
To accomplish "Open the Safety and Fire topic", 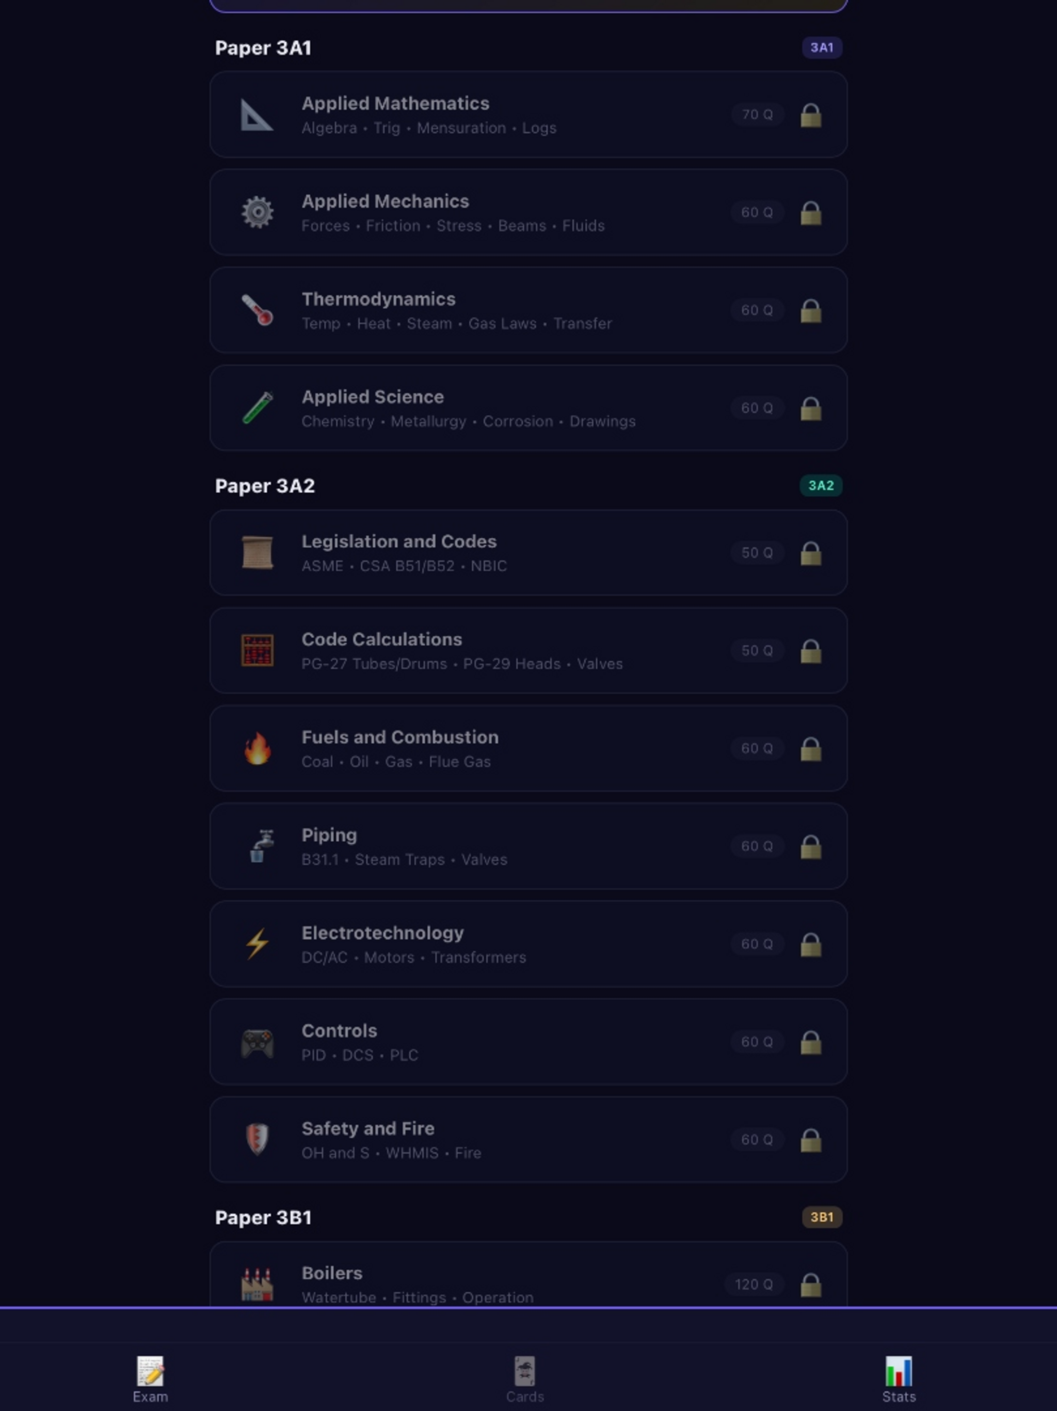I will 528,1139.
